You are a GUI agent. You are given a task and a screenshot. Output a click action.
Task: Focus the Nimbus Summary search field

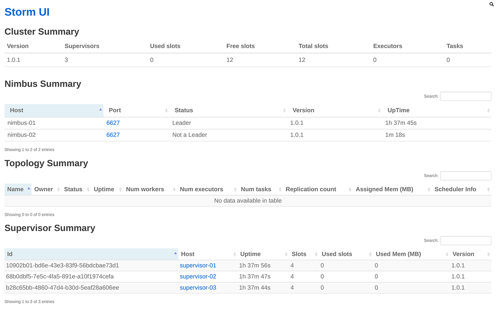click(465, 96)
